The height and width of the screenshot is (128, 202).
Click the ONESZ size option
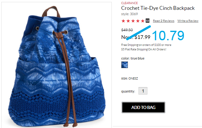coord(133,78)
